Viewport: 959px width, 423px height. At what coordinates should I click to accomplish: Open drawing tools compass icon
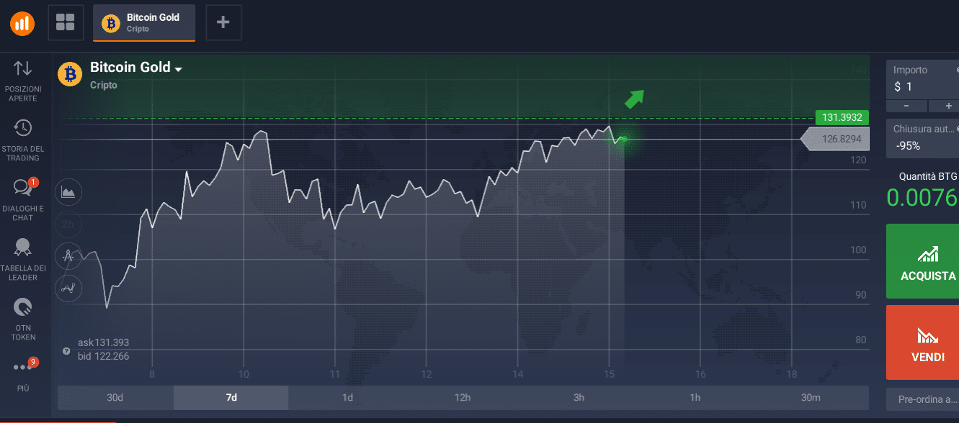[68, 255]
